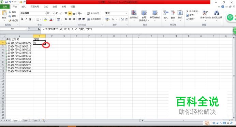Switch to the Sheet3 worksheet tab
The image size is (236, 127).
(36, 121)
